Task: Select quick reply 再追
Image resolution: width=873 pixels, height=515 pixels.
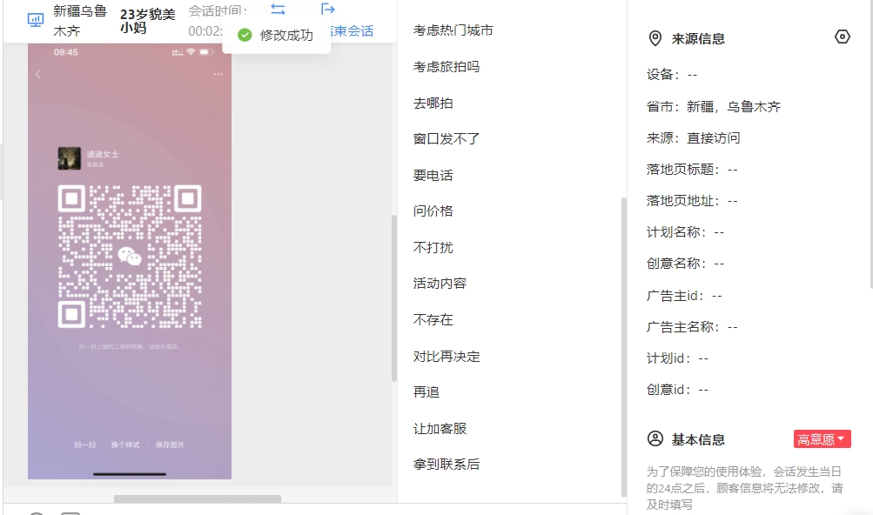Action: pos(426,392)
